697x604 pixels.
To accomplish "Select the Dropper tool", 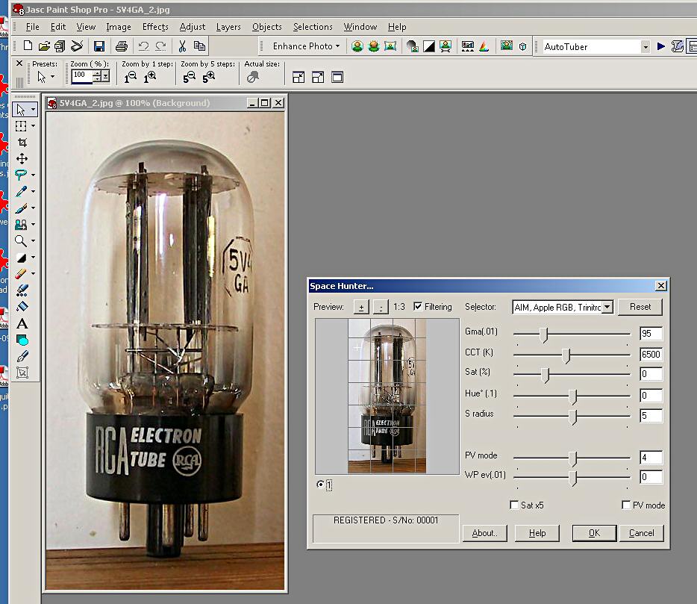I will point(20,192).
